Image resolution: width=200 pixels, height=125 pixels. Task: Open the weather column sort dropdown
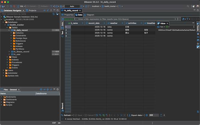point(123,23)
